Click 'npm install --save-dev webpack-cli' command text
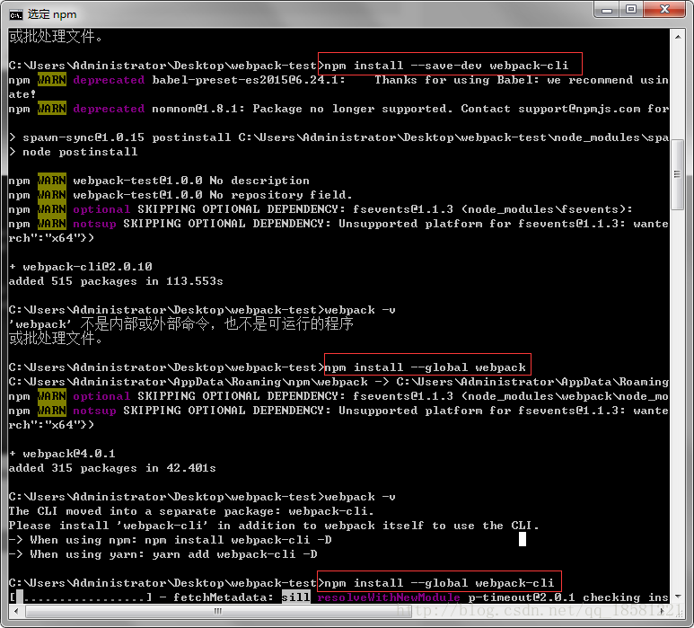The image size is (694, 628). click(446, 66)
